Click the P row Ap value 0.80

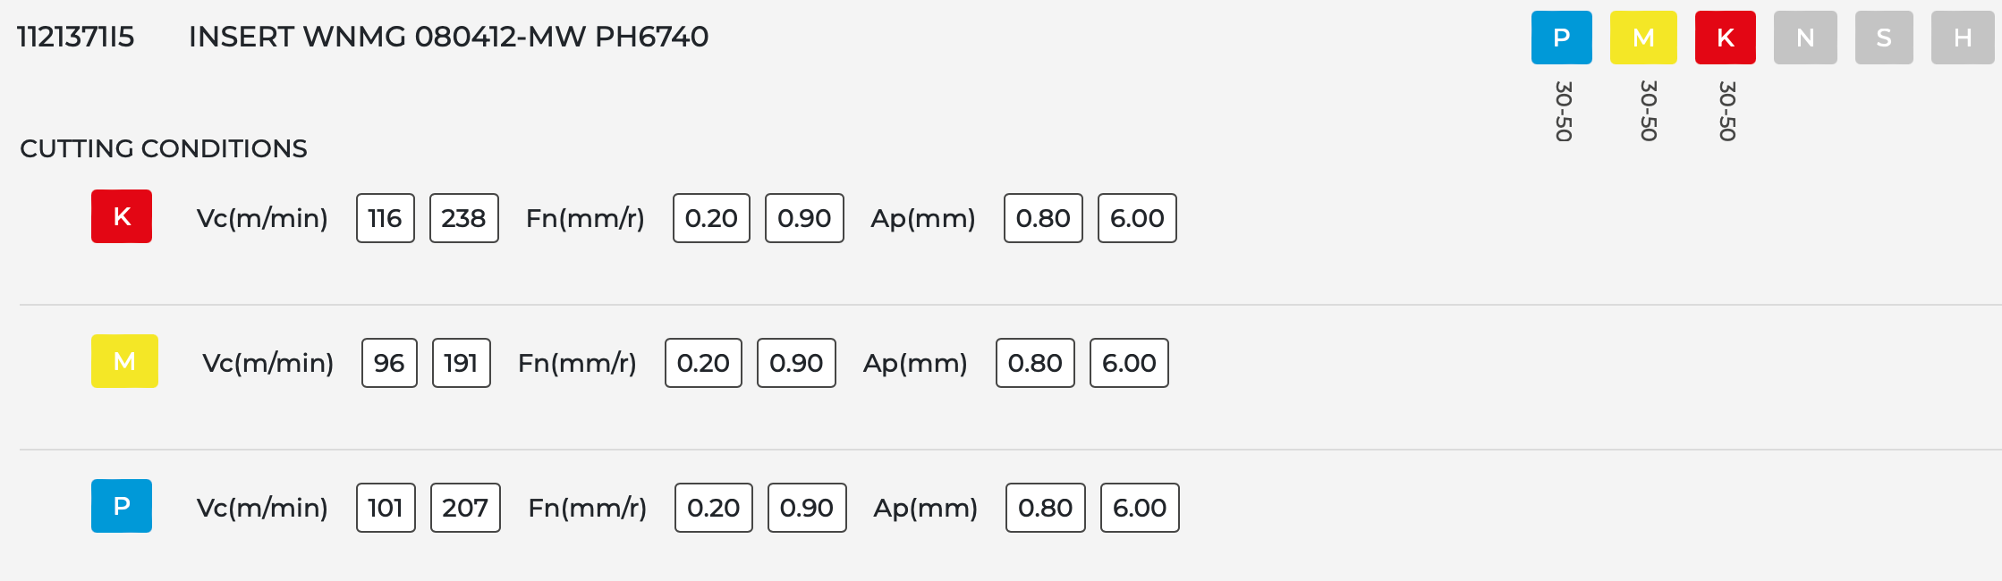1045,508
